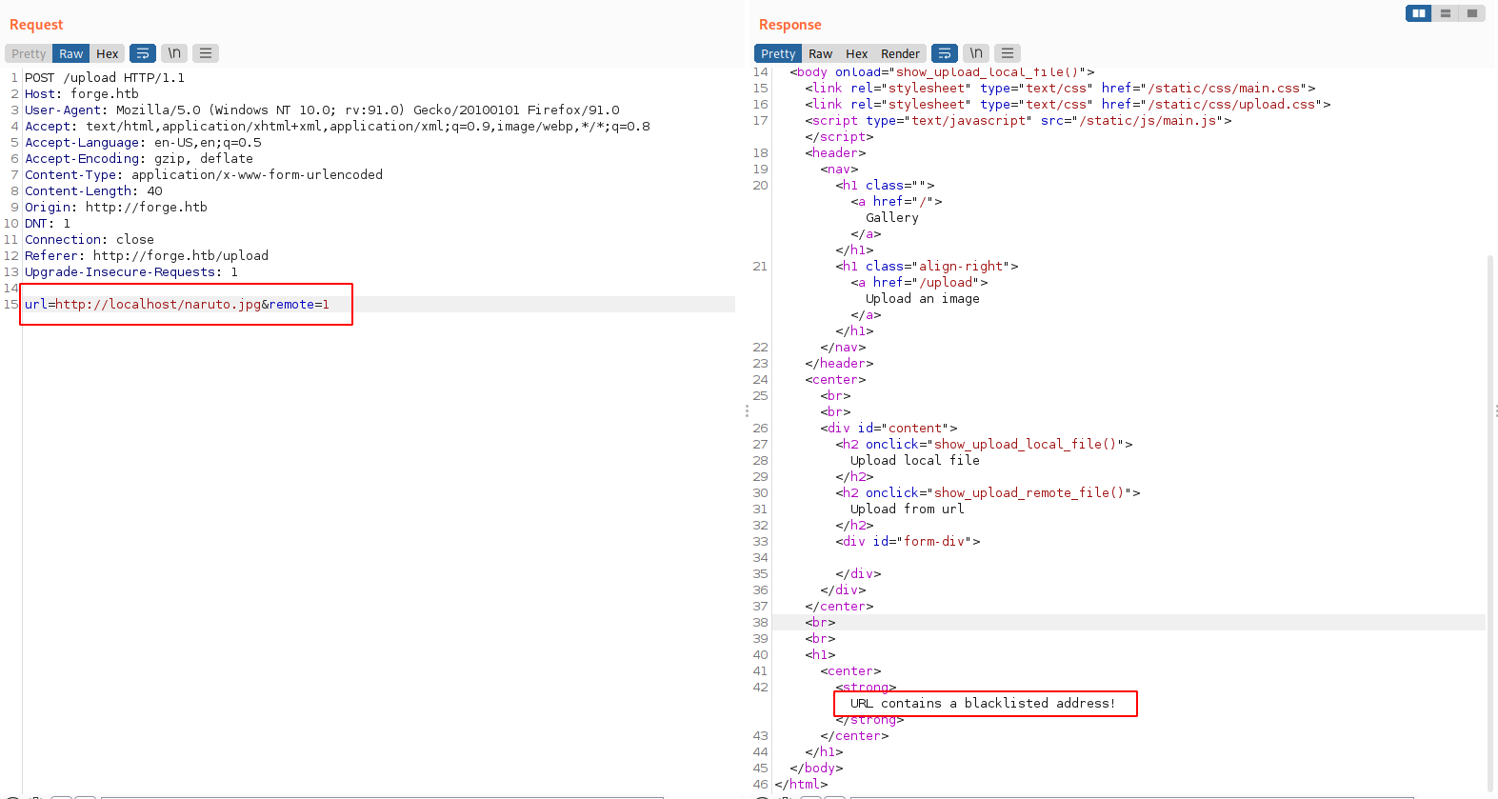Select top-bottom split layout icon
The image size is (1498, 799).
1446,13
